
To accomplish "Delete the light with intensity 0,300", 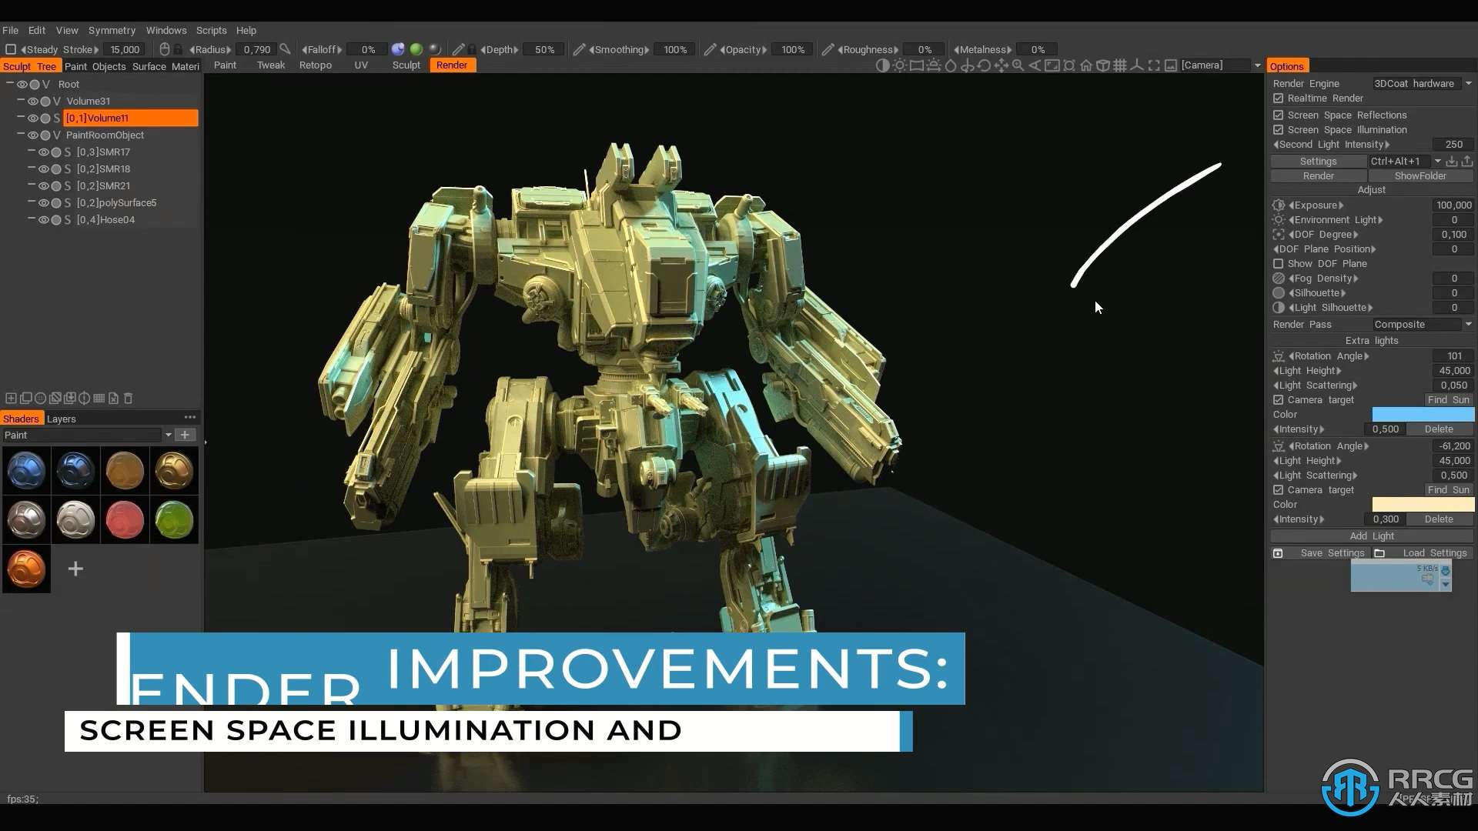I will (x=1439, y=519).
